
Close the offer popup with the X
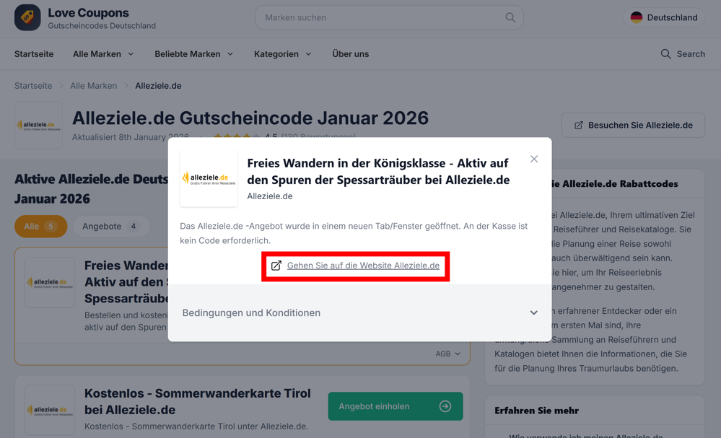(534, 159)
